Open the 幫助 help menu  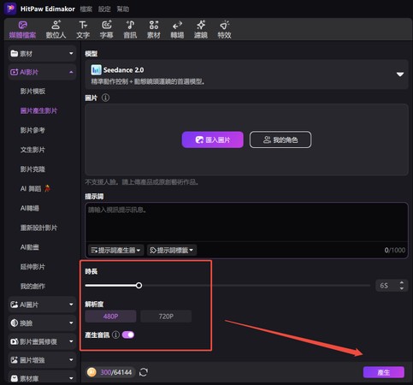point(123,9)
